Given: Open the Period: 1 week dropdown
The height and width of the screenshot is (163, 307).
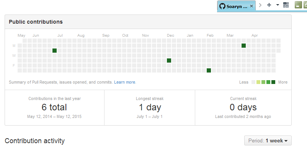Looking at the screenshot, I should pos(268,140).
